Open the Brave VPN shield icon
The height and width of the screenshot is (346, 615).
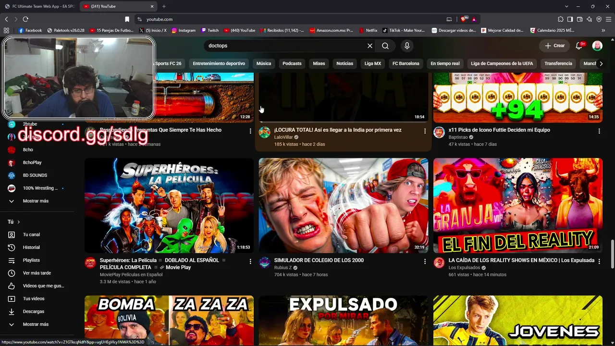tap(599, 19)
